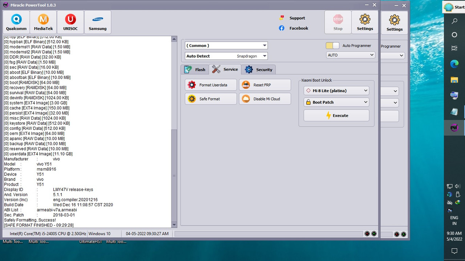Click the empty progress bar in status bar
This screenshot has height=261, width=465.
point(268,234)
